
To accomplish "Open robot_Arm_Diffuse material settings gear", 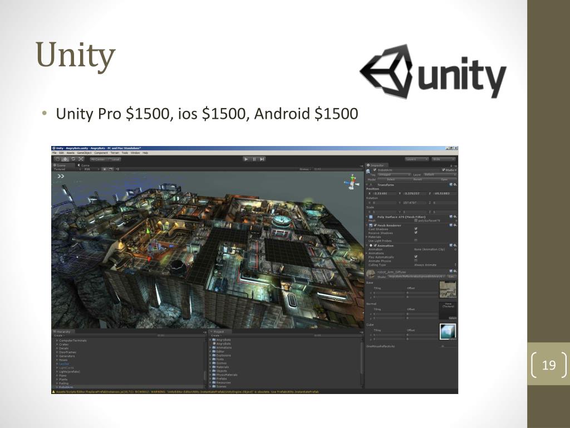I will (455, 271).
